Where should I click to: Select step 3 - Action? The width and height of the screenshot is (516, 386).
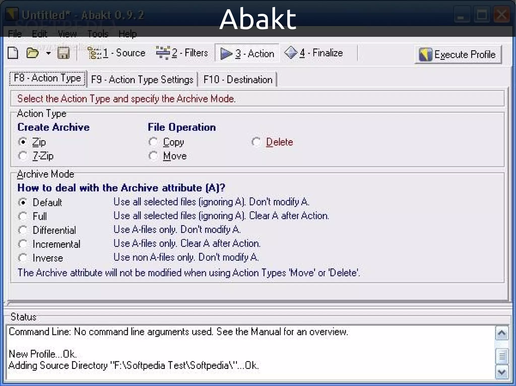click(x=247, y=53)
